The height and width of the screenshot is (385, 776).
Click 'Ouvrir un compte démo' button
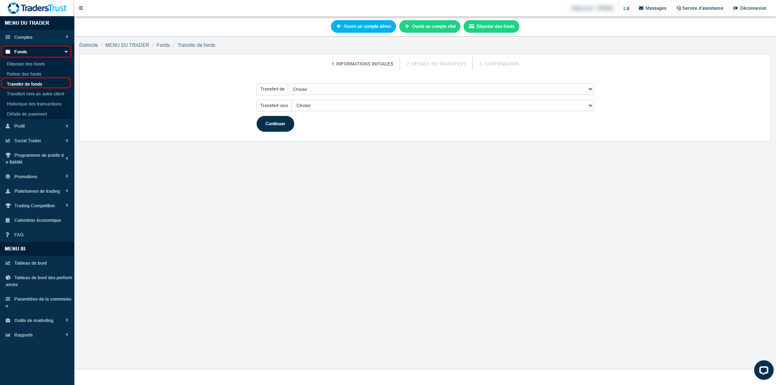(x=363, y=27)
